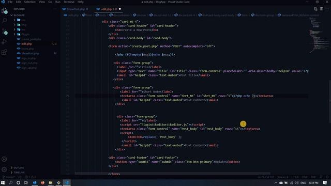The image size is (331, 186).
Task: Open the File menu
Action: pos(10,2)
